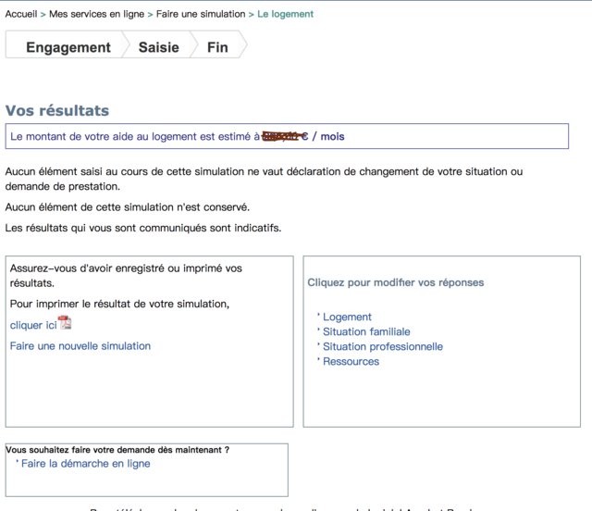Select the Saisie step
Screen dimensions: 592x511
[158, 47]
